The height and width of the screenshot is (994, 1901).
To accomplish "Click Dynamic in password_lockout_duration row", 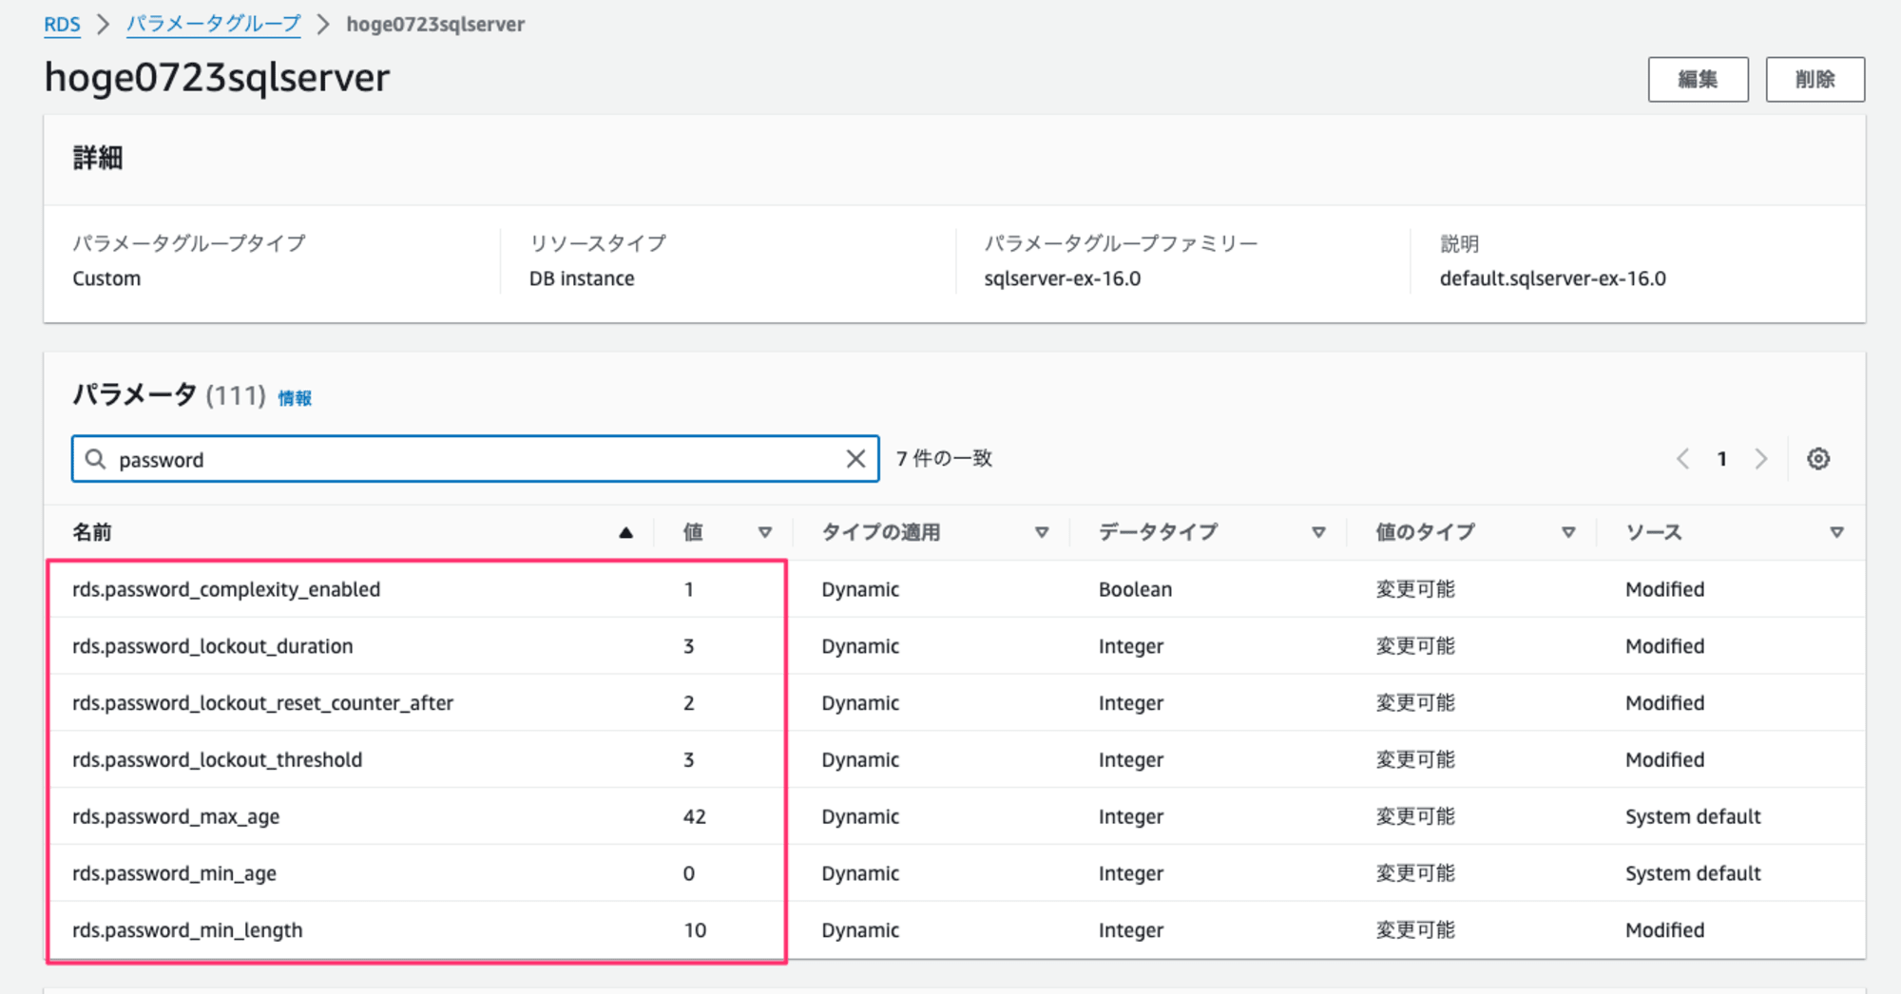I will [x=860, y=646].
